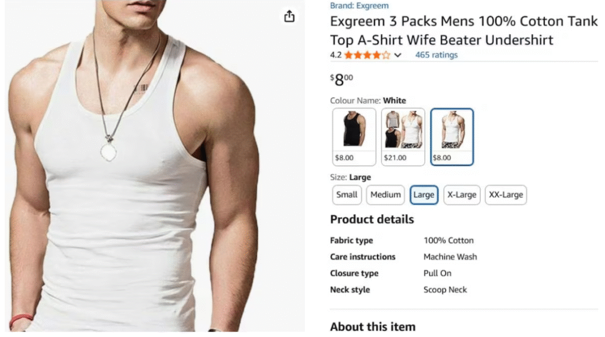
Task: Choose size Small
Action: (347, 195)
